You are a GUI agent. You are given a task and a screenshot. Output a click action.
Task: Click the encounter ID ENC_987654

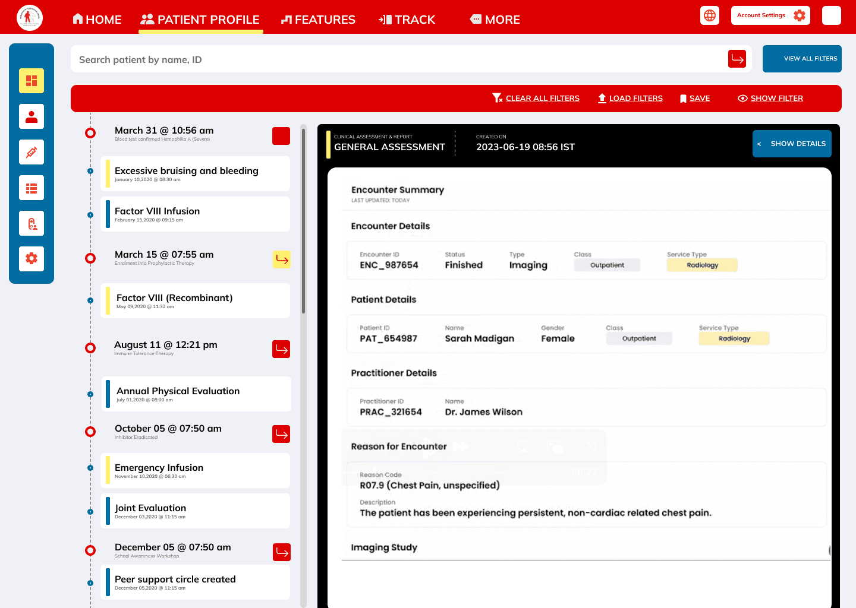(389, 265)
